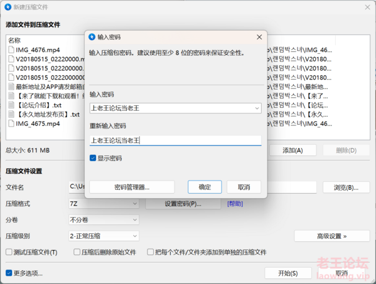The image size is (376, 284).
Task: Select the first V20180515 file icon
Action: coord(11,59)
